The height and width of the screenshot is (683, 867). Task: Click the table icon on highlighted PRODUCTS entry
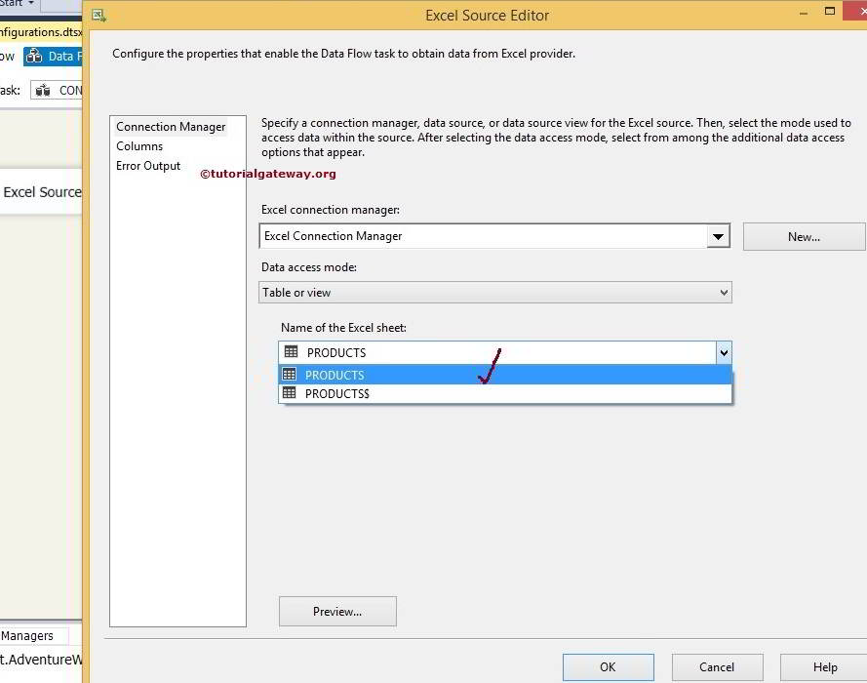pyautogui.click(x=290, y=374)
